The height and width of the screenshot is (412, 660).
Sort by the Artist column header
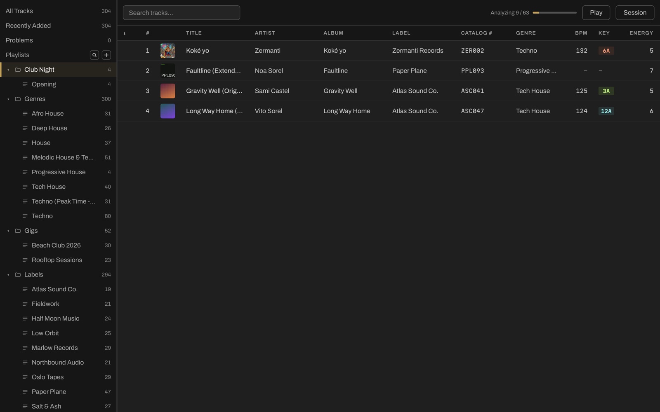pyautogui.click(x=265, y=33)
